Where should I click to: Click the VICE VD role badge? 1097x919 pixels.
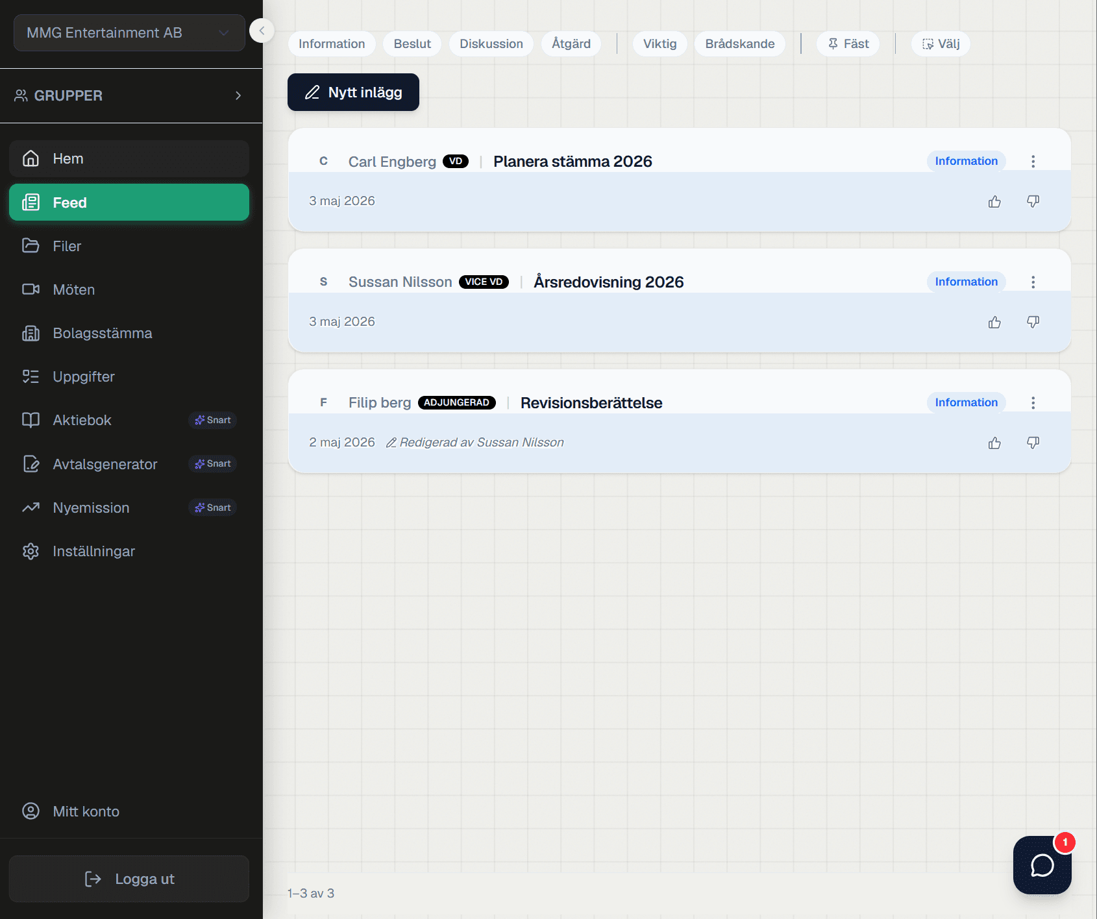[484, 282]
